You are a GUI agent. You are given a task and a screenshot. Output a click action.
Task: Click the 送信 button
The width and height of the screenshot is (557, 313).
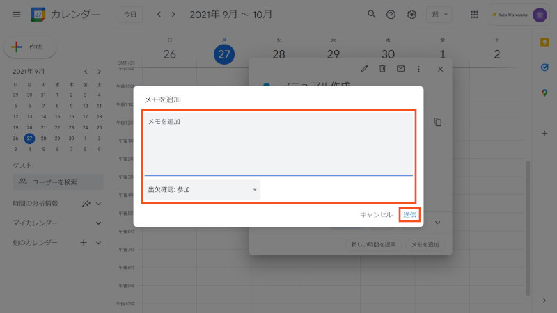(x=409, y=214)
